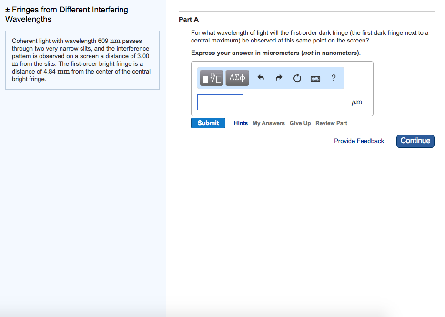445x317 pixels.
Task: Click the Part A question text
Action: coord(310,36)
